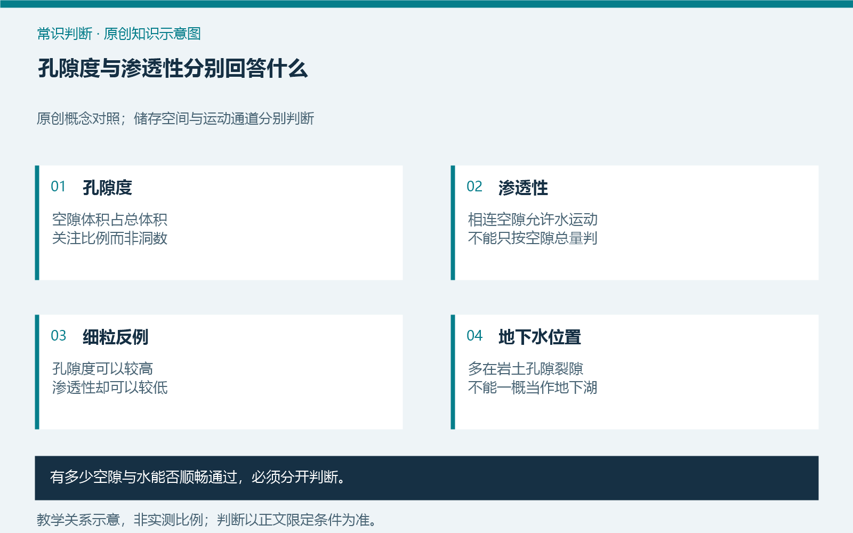The image size is (853, 533).
Task: Click the line 多在岩土孔隙裂隙
Action: coord(526,368)
